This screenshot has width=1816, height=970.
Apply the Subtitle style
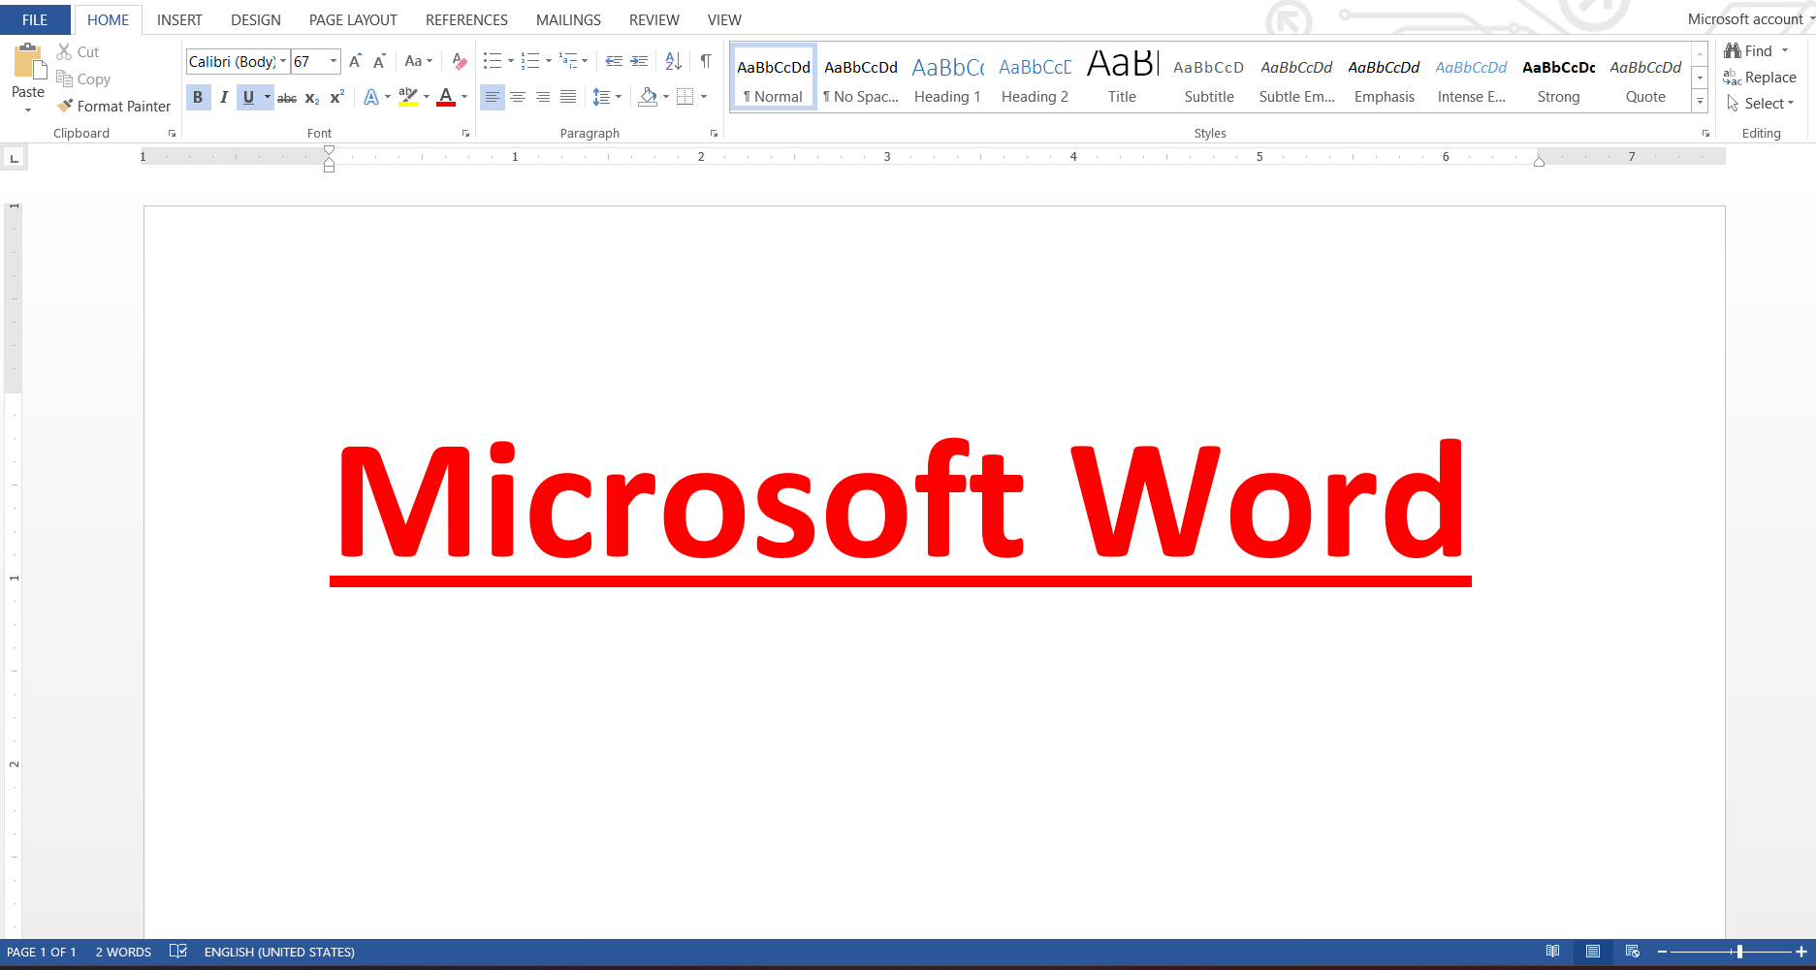click(x=1209, y=77)
